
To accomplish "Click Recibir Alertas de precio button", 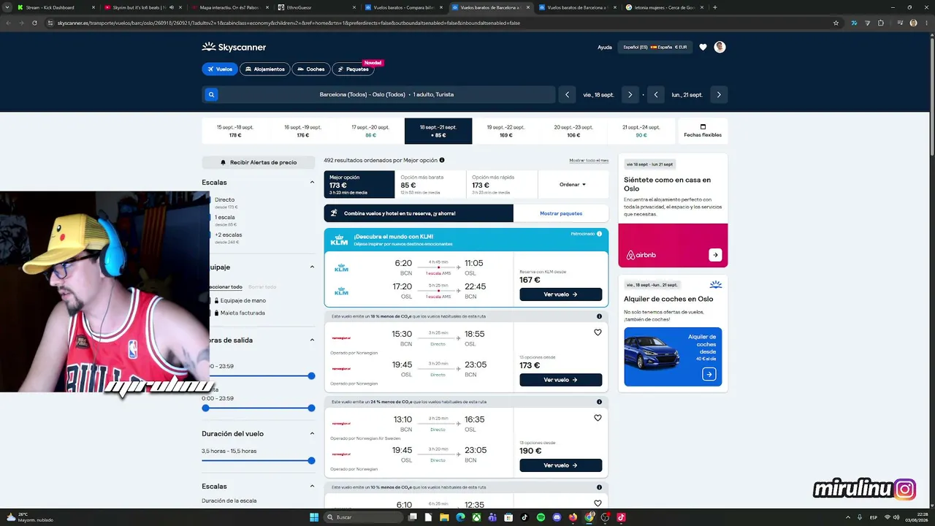I will (259, 162).
